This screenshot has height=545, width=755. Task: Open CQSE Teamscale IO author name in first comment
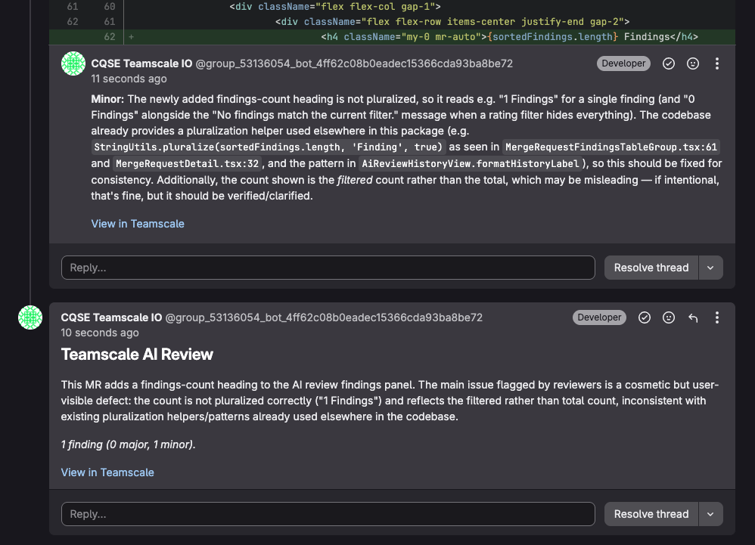141,63
